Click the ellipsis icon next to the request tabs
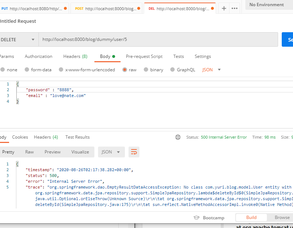The image size is (293, 228). (234, 8)
